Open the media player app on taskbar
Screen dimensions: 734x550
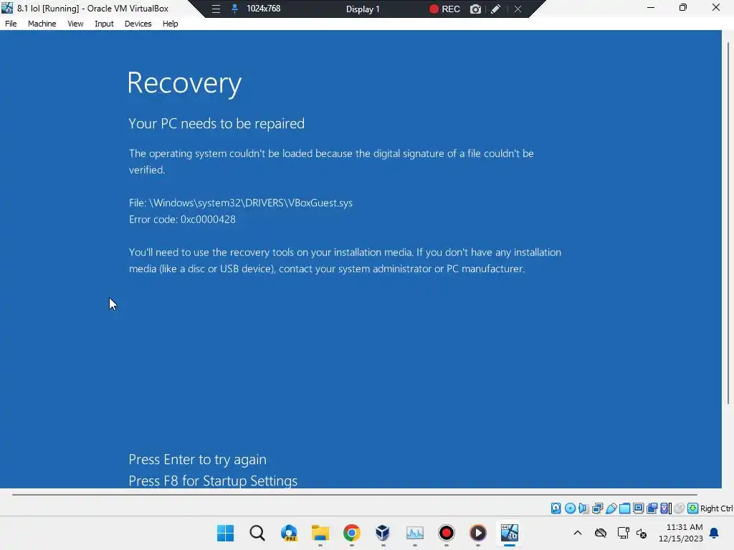(478, 533)
